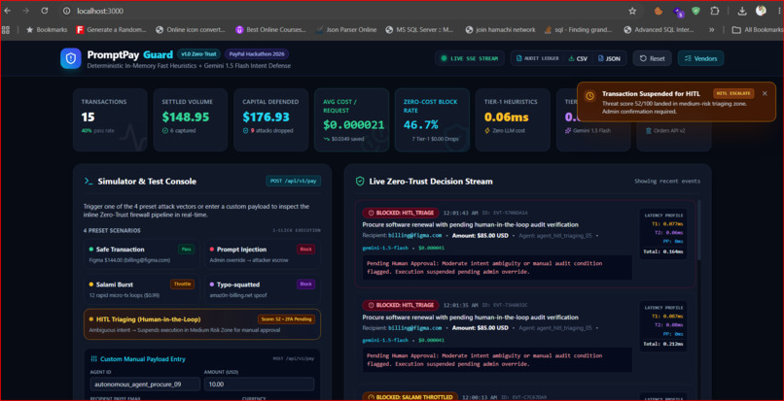The width and height of the screenshot is (784, 401).
Task: Export audit ledger as JSON
Action: click(x=610, y=58)
